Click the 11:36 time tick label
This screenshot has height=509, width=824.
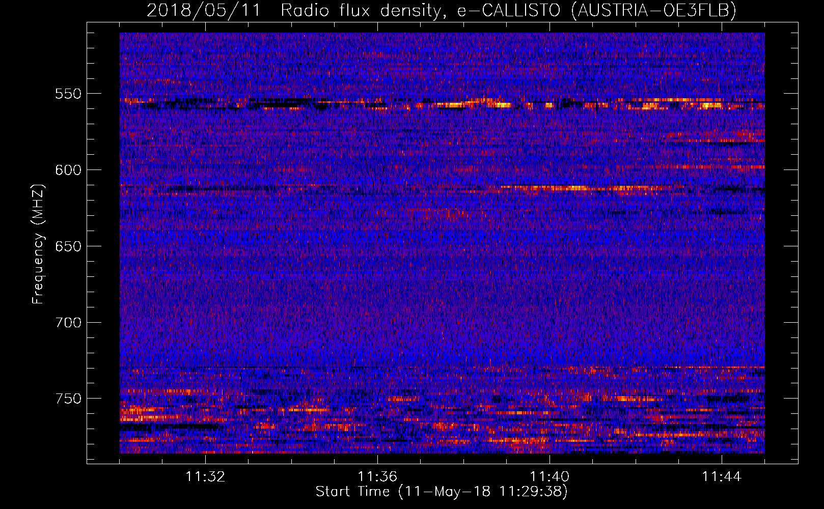point(377,477)
